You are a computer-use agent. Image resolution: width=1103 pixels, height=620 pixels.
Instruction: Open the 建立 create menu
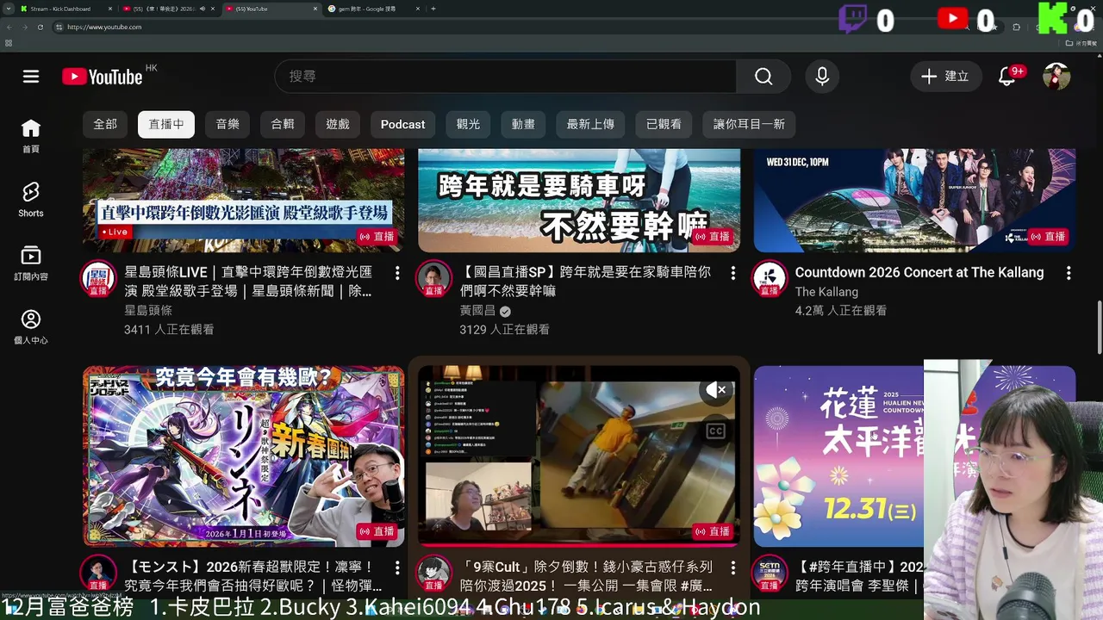pyautogui.click(x=946, y=77)
